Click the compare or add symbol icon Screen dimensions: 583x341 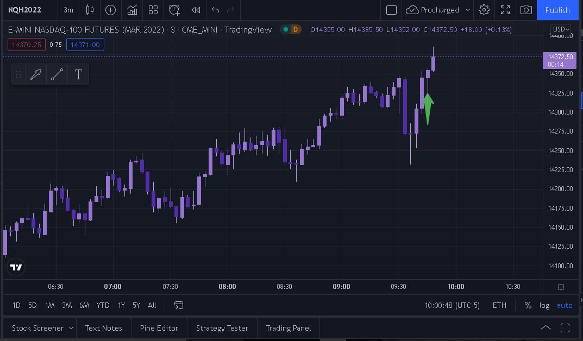110,10
